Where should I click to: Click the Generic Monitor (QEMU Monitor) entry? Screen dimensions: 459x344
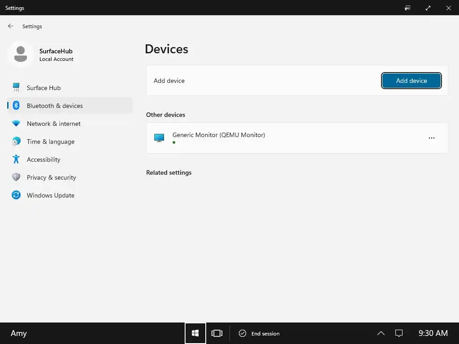click(297, 138)
